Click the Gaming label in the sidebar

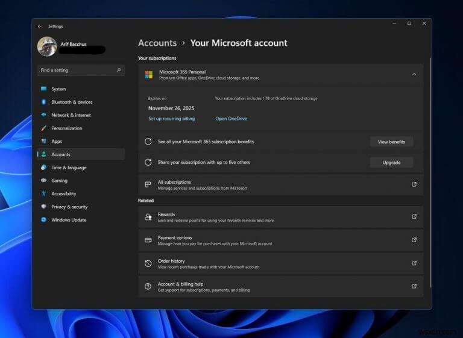[x=59, y=180]
